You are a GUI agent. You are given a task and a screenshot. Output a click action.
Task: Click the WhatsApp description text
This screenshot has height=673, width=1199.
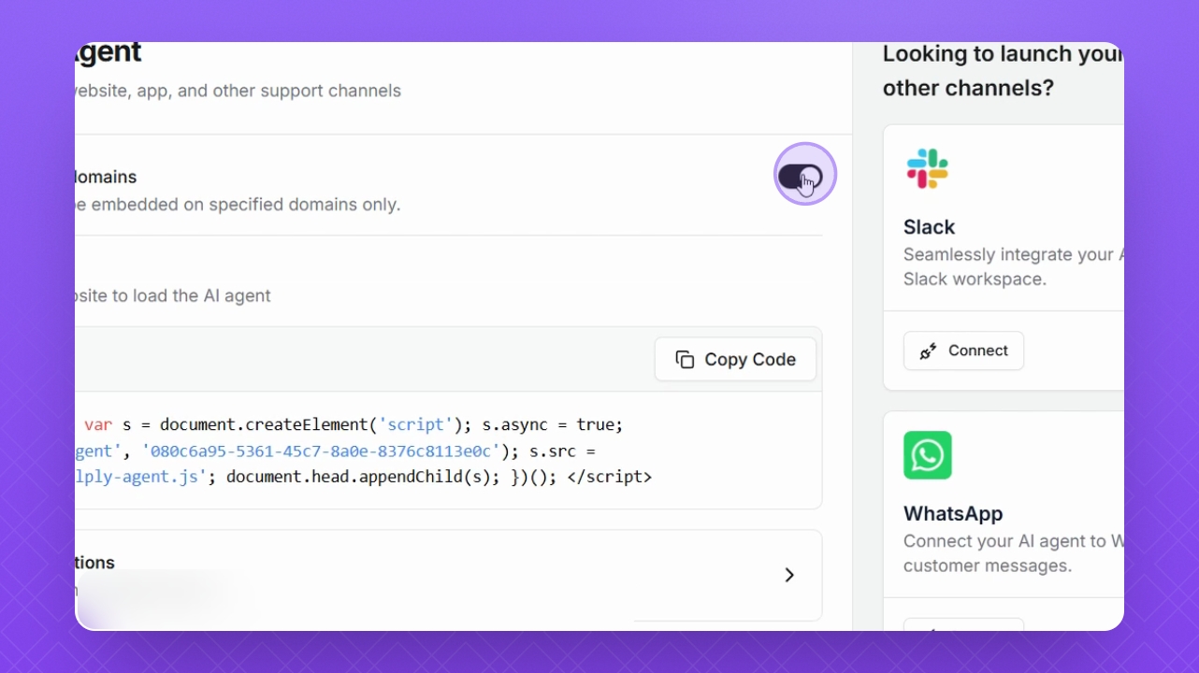point(1012,553)
